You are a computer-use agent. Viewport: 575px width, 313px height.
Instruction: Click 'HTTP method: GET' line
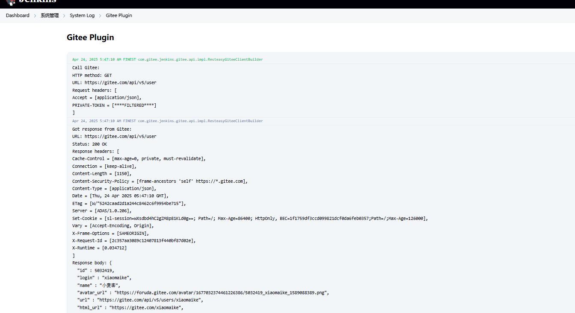point(92,75)
